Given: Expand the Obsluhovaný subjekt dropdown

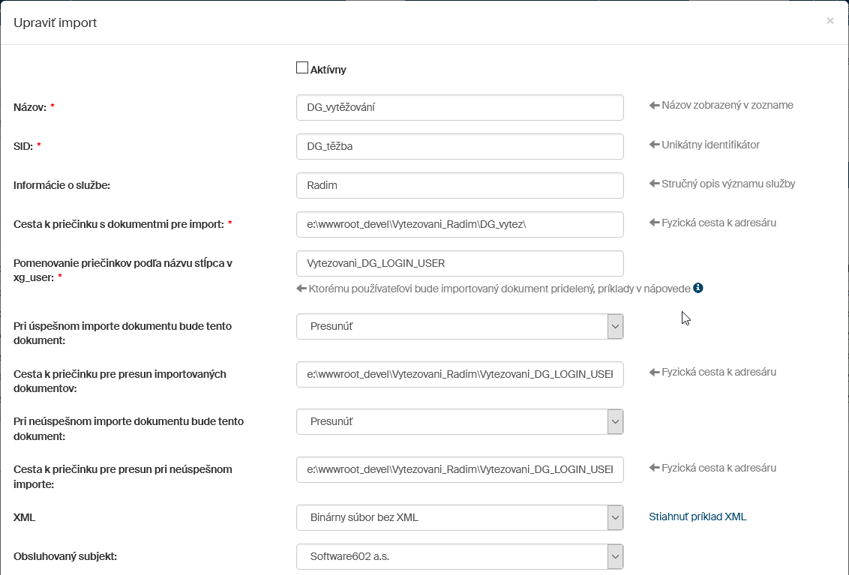Looking at the screenshot, I should tap(460, 556).
